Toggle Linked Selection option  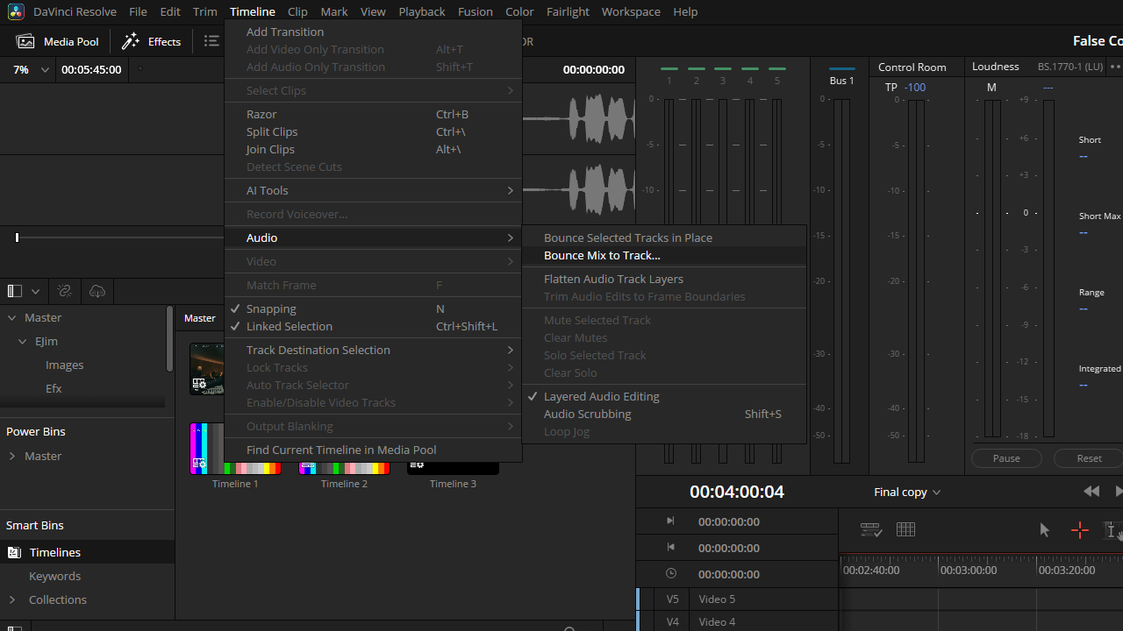click(x=374, y=326)
